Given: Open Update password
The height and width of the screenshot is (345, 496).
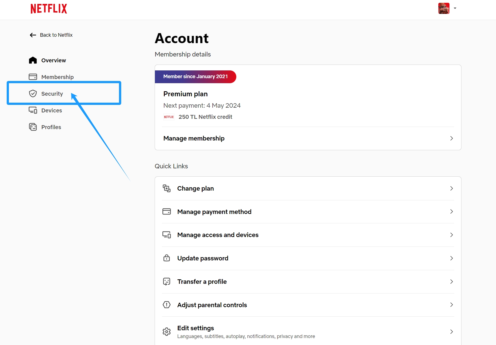Looking at the screenshot, I should click(308, 258).
